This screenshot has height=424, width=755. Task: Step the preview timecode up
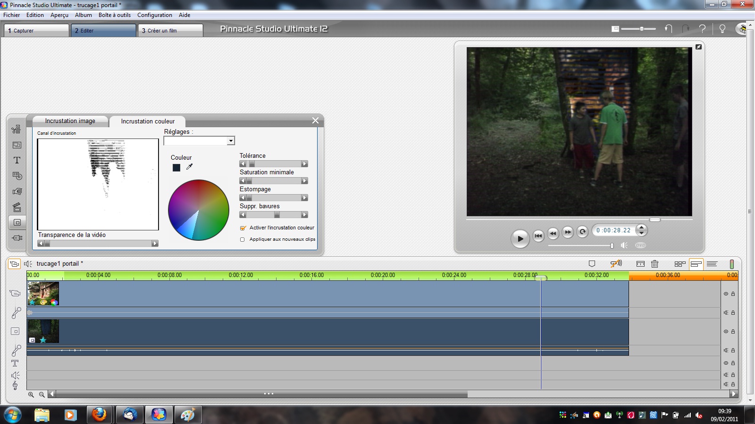[641, 227]
